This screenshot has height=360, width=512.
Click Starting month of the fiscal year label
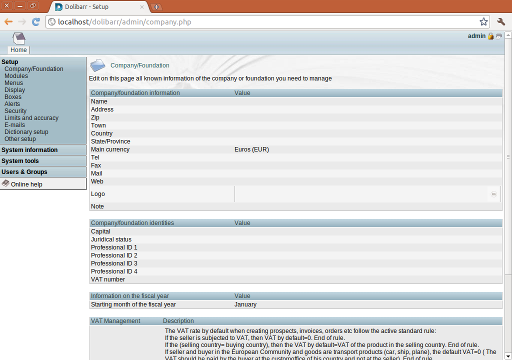(133, 304)
